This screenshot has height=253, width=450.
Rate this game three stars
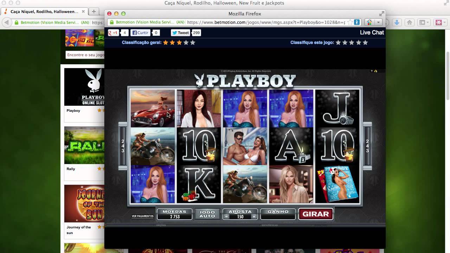(x=352, y=43)
